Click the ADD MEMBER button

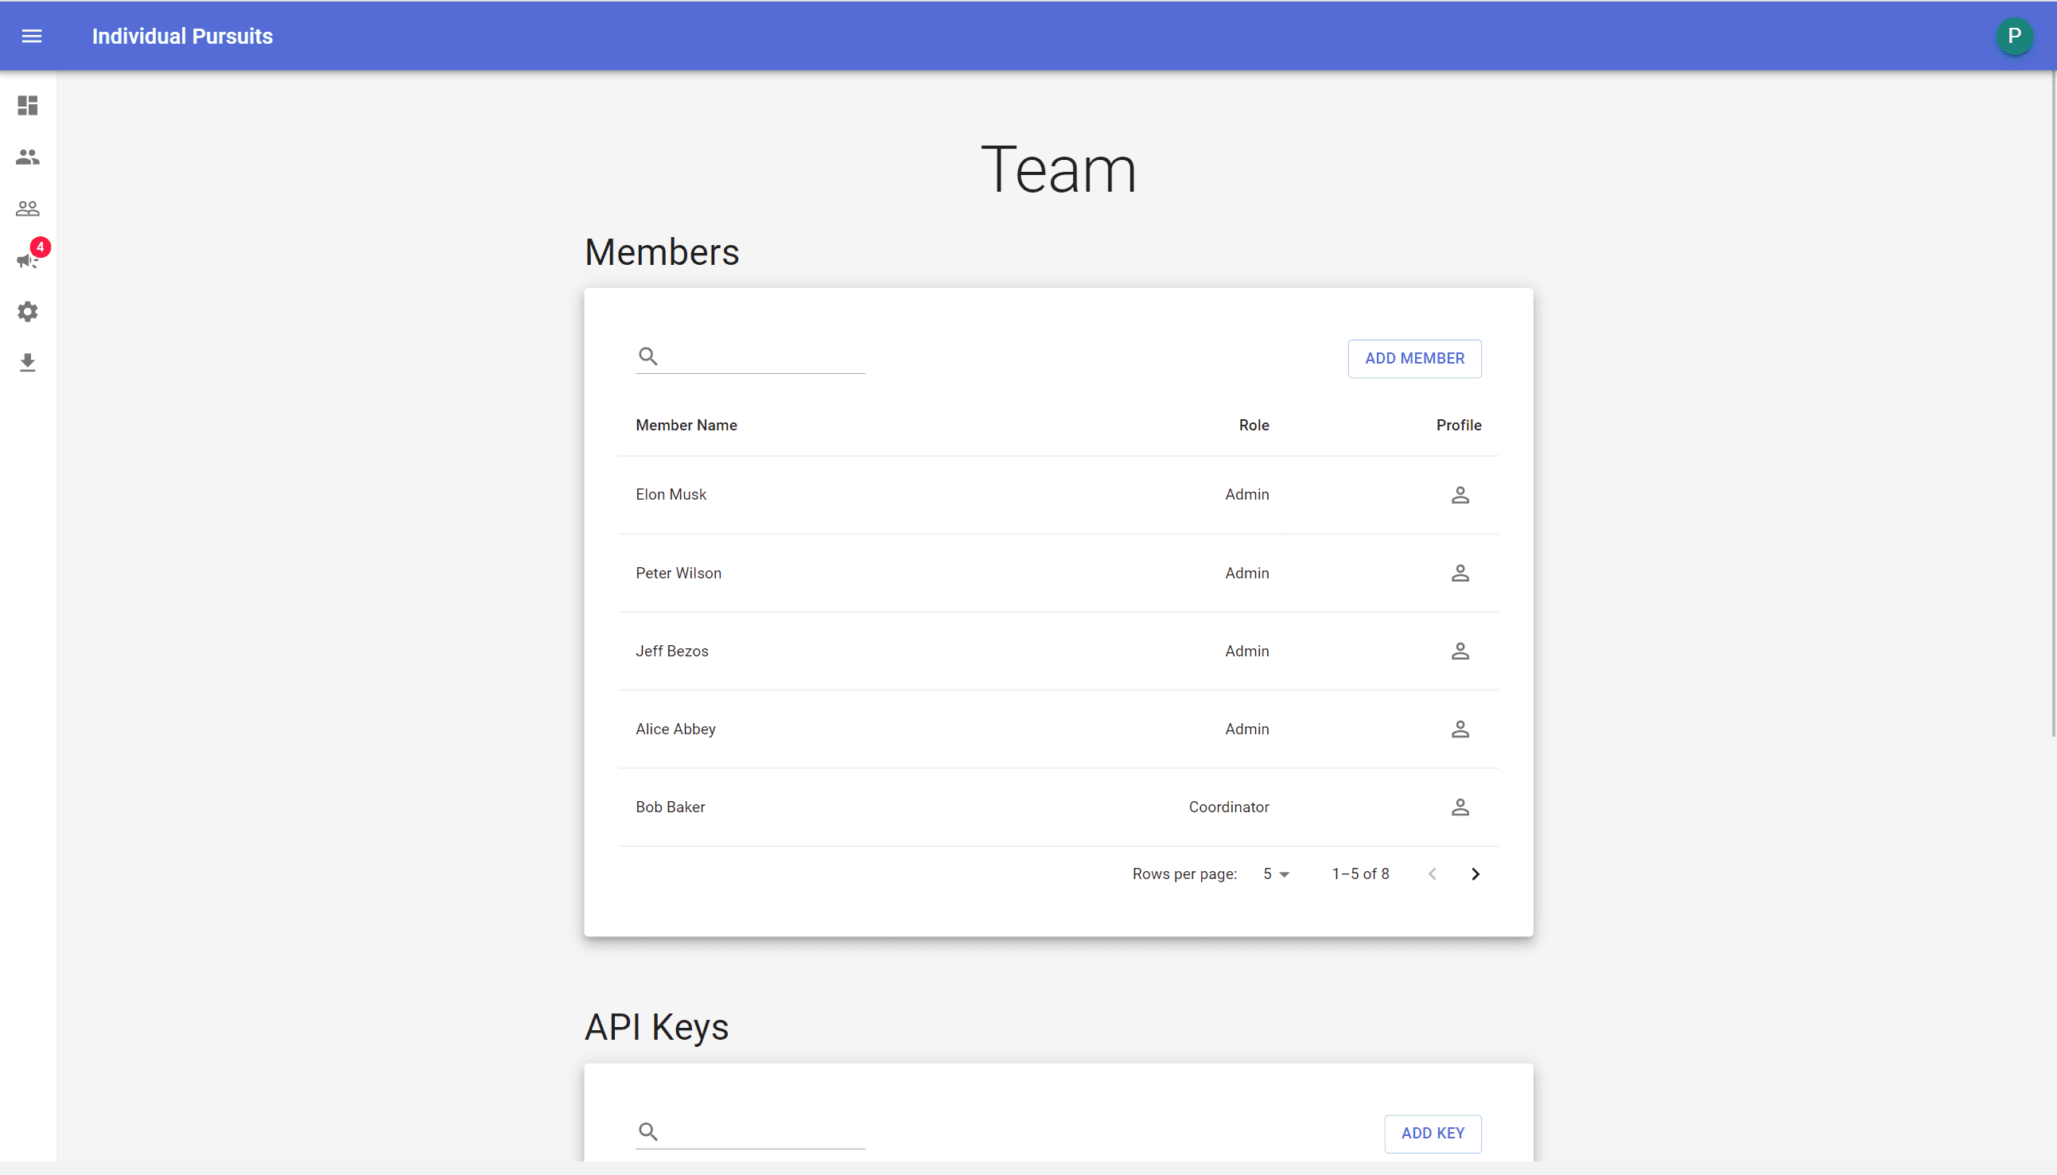[x=1413, y=358]
